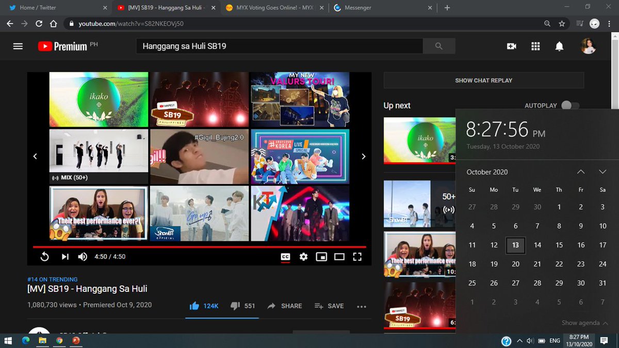Open video settings gear
The width and height of the screenshot is (619, 348).
coord(303,256)
